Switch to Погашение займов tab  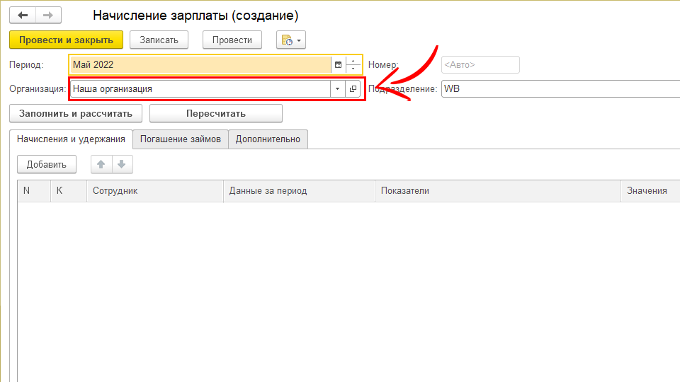pos(181,139)
